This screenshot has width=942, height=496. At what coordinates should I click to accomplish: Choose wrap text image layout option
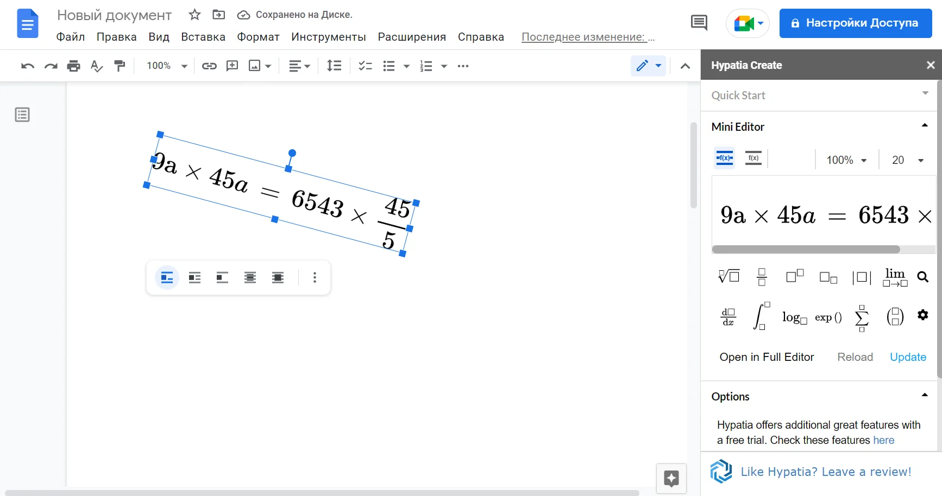point(194,278)
